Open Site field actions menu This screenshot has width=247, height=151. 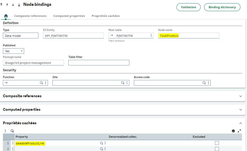coord(127,83)
